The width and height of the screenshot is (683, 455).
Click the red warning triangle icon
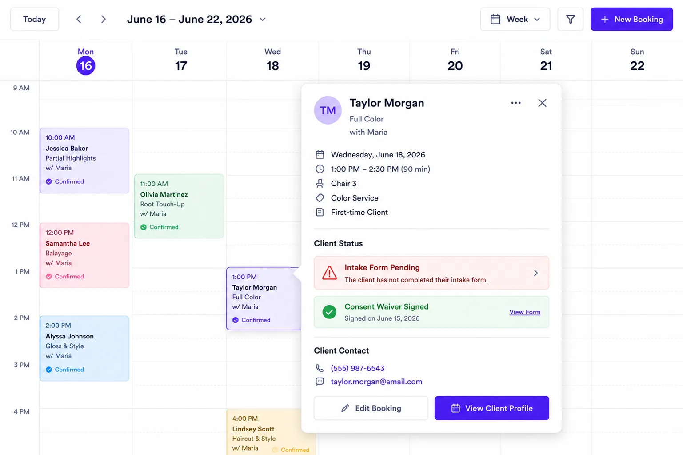pyautogui.click(x=329, y=273)
